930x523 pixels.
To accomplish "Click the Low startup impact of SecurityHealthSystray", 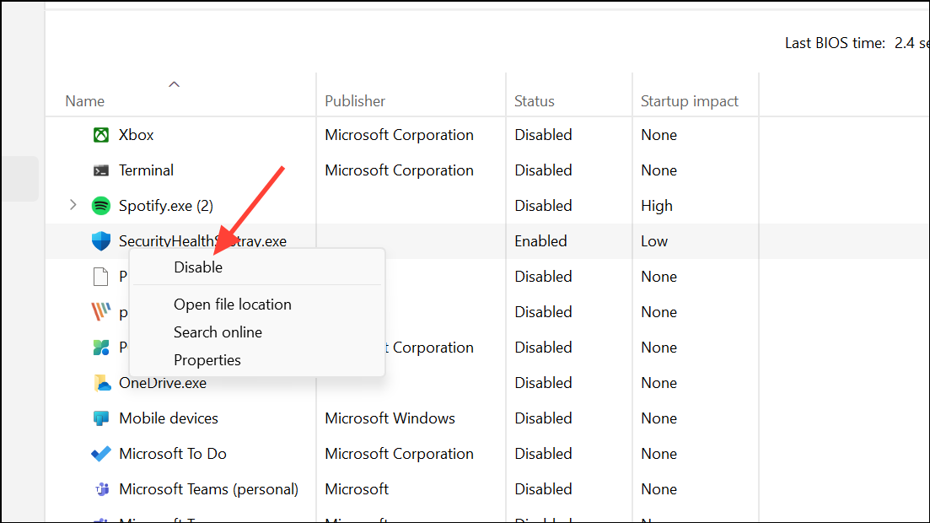I will (x=654, y=241).
